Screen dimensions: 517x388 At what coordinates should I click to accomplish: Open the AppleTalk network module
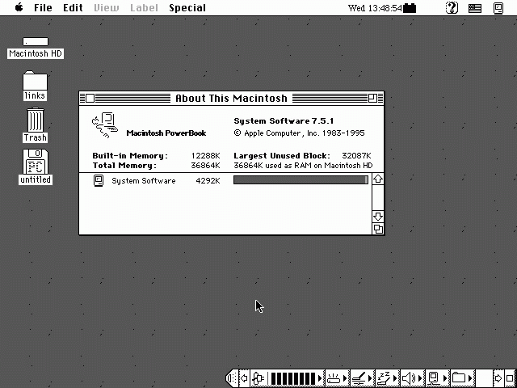coord(438,378)
